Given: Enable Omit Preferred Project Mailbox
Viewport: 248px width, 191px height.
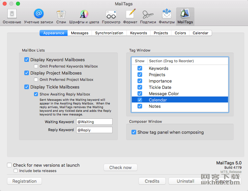Looking at the screenshot, I should (x=36, y=80).
